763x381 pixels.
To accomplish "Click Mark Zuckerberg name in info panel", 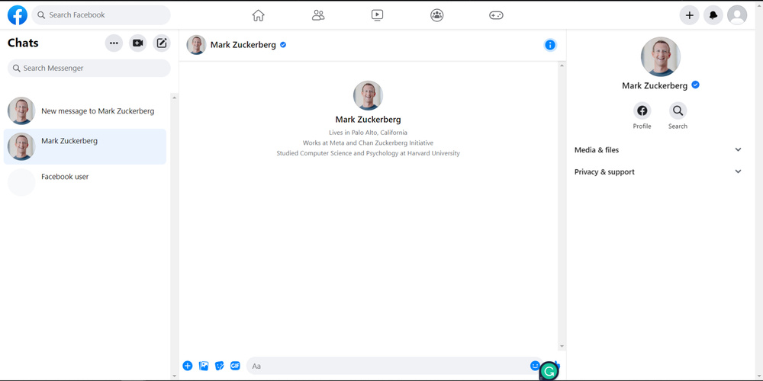I will coord(655,85).
